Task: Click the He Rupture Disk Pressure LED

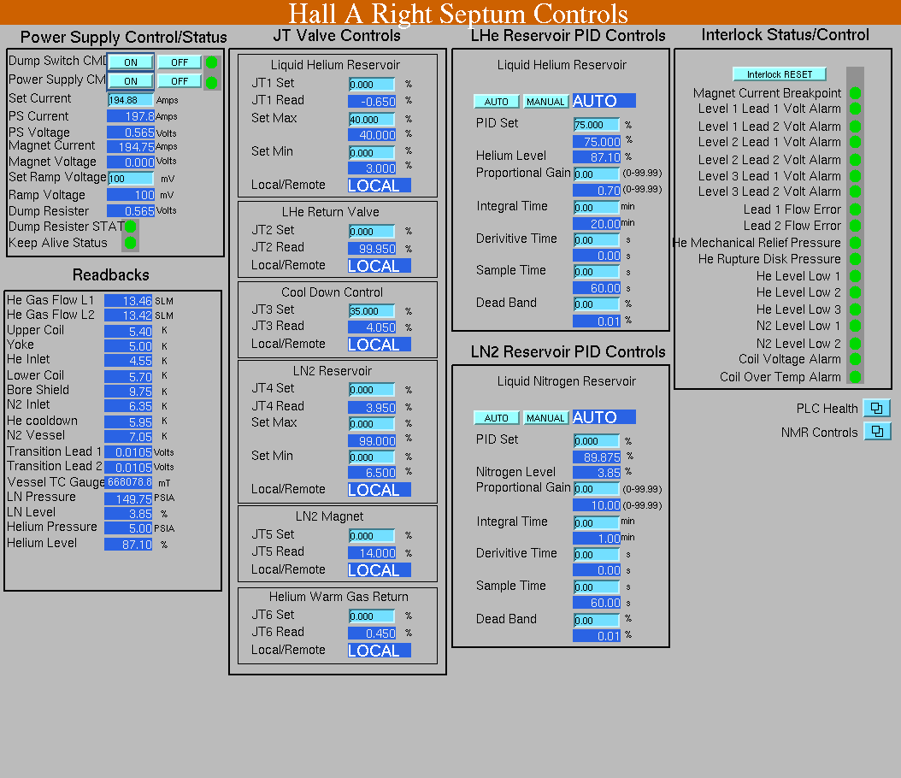Action: pyautogui.click(x=855, y=259)
